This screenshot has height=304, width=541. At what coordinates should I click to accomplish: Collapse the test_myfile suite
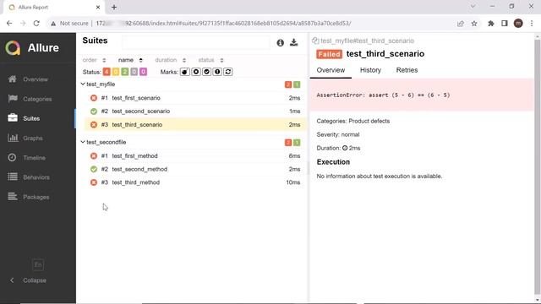83,84
